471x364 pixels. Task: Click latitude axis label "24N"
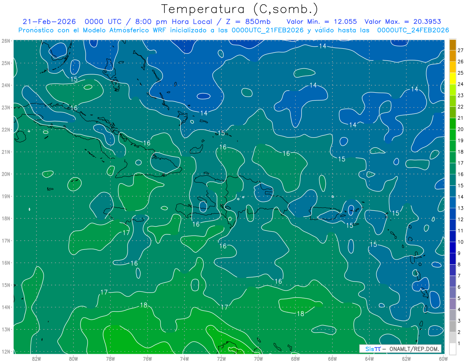pyautogui.click(x=6, y=85)
